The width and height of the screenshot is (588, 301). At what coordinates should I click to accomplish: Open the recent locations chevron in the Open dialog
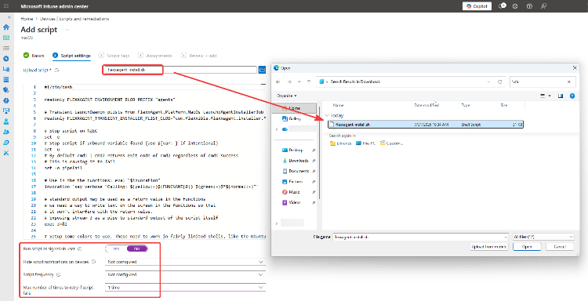click(x=299, y=82)
